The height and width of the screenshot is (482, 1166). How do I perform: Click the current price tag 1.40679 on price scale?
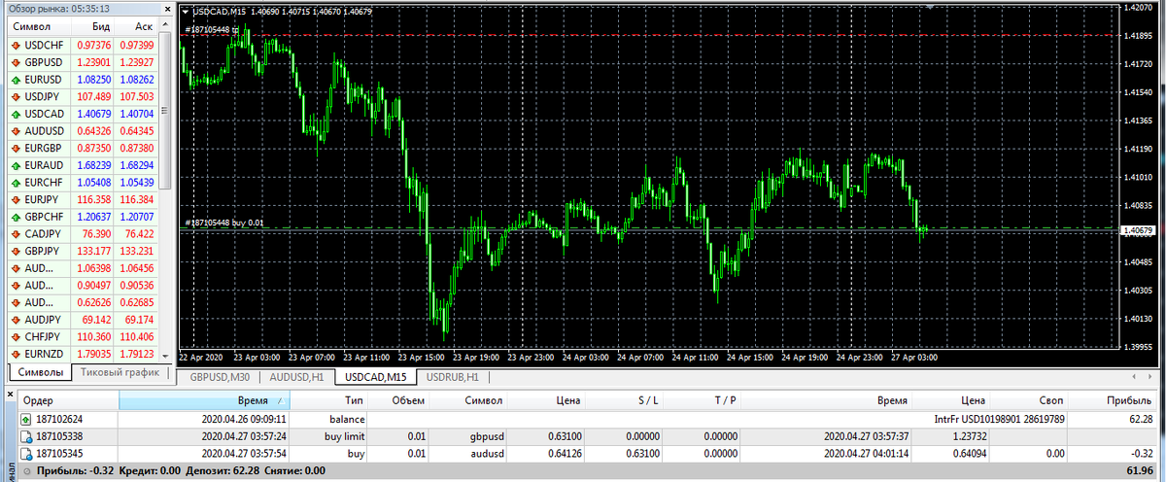point(1136,230)
